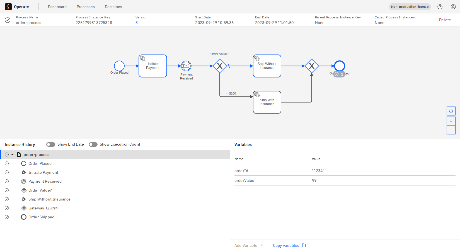This screenshot has width=460, height=251.
Task: Open the user profile icon
Action: (x=453, y=6)
